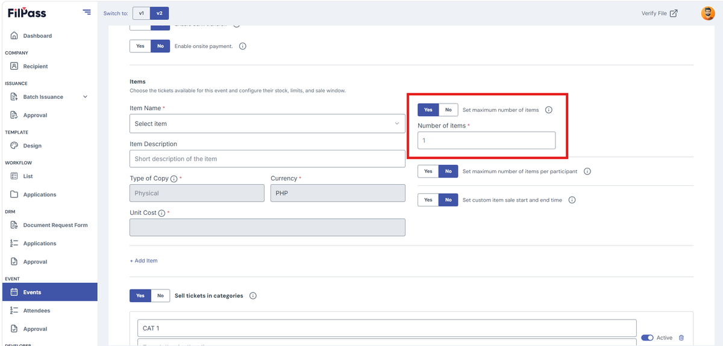723x346 pixels.
Task: Switch to version v1
Action: click(141, 13)
